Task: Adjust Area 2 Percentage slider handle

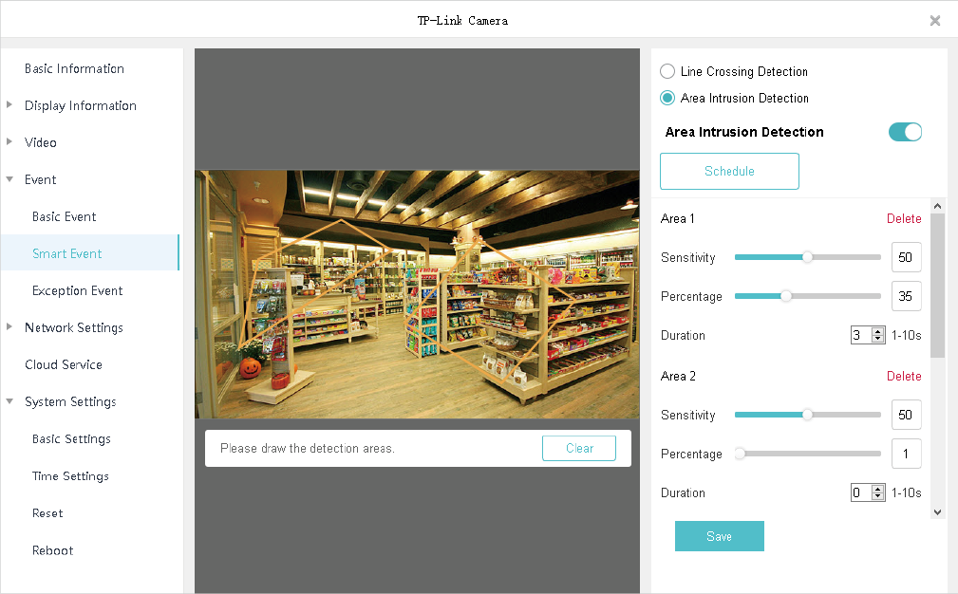Action: click(740, 454)
